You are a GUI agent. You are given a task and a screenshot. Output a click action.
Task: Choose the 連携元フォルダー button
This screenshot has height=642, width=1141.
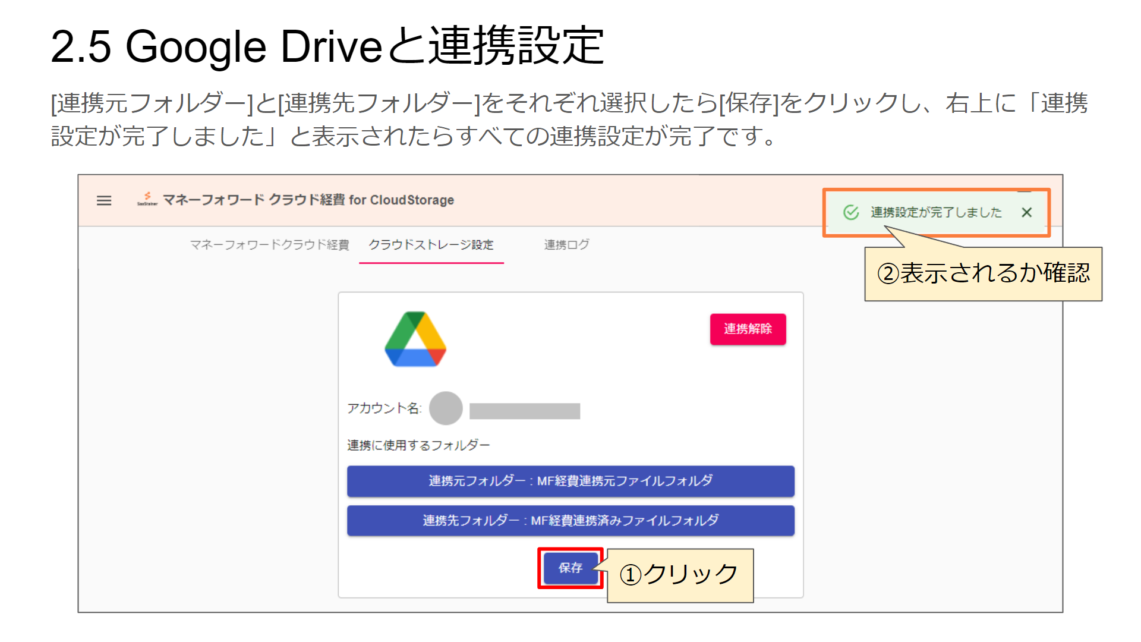pos(570,481)
